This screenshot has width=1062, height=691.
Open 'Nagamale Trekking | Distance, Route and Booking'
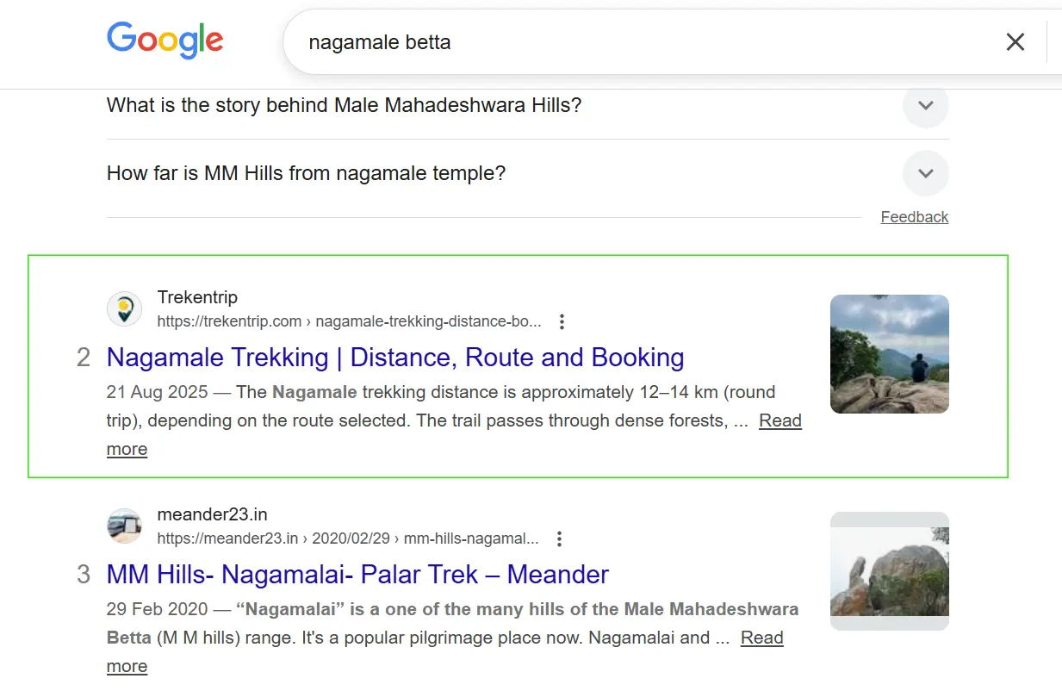click(x=395, y=357)
